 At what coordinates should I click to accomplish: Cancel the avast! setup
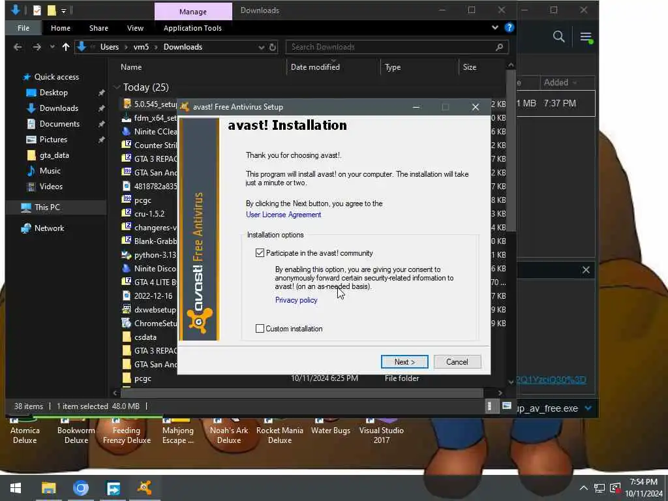tap(457, 361)
